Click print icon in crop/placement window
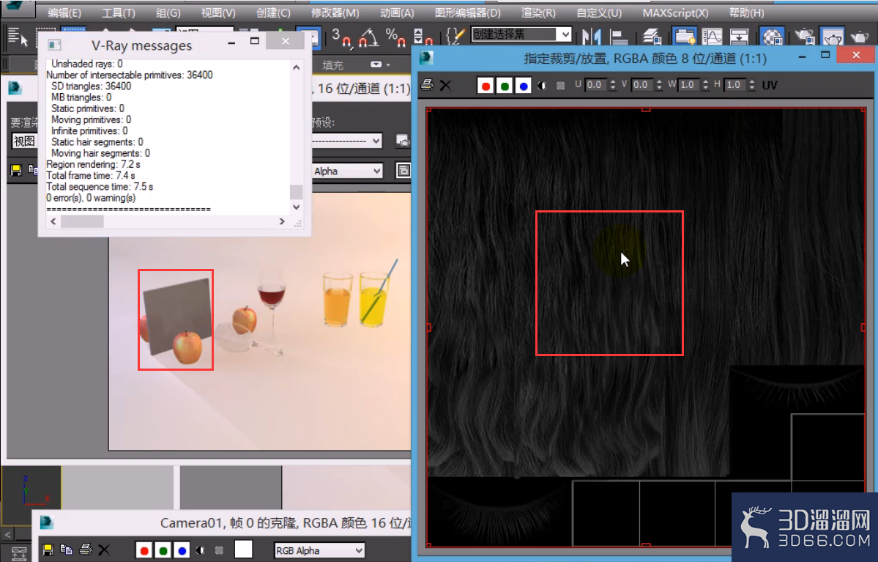 [x=427, y=85]
